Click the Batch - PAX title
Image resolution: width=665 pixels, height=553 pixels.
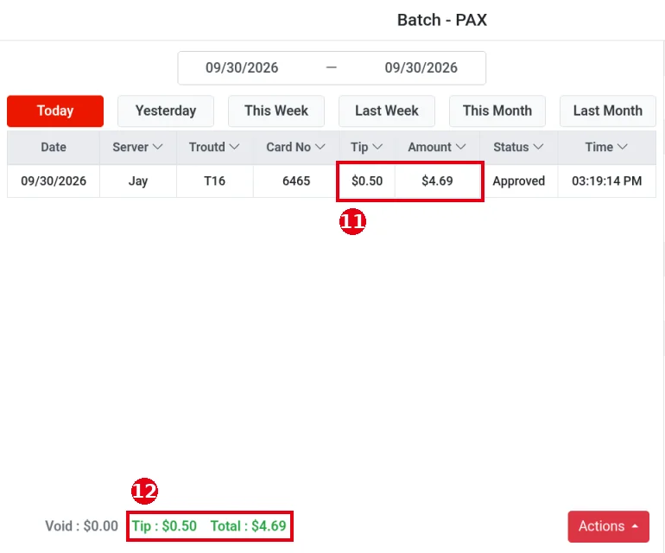pyautogui.click(x=442, y=20)
